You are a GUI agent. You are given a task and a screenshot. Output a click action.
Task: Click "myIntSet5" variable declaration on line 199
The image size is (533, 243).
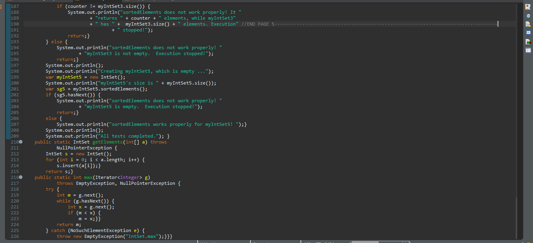[69, 77]
